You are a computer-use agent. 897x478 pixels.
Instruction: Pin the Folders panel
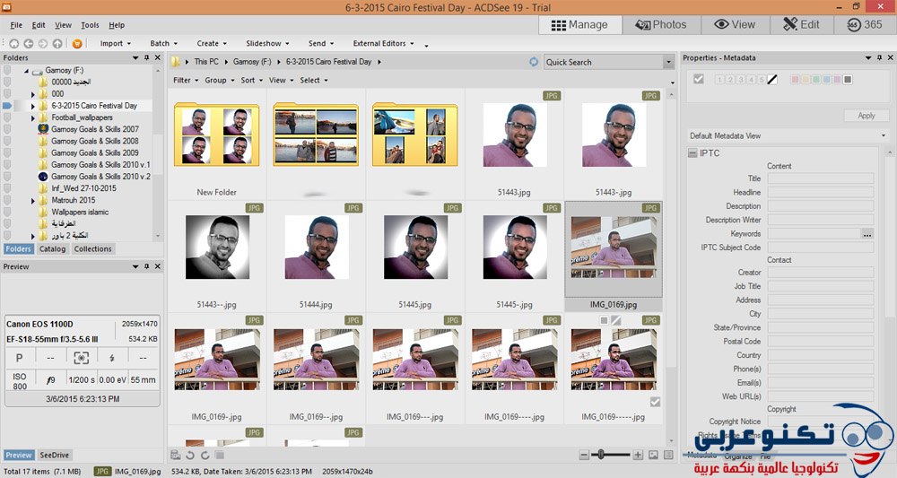146,57
